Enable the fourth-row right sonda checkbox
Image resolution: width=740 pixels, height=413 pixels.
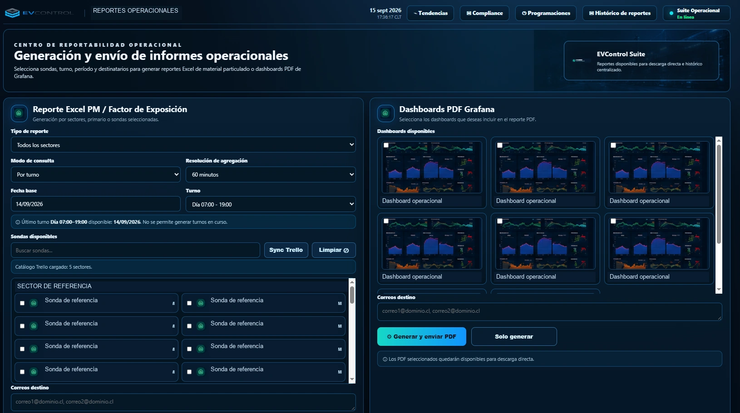click(189, 372)
